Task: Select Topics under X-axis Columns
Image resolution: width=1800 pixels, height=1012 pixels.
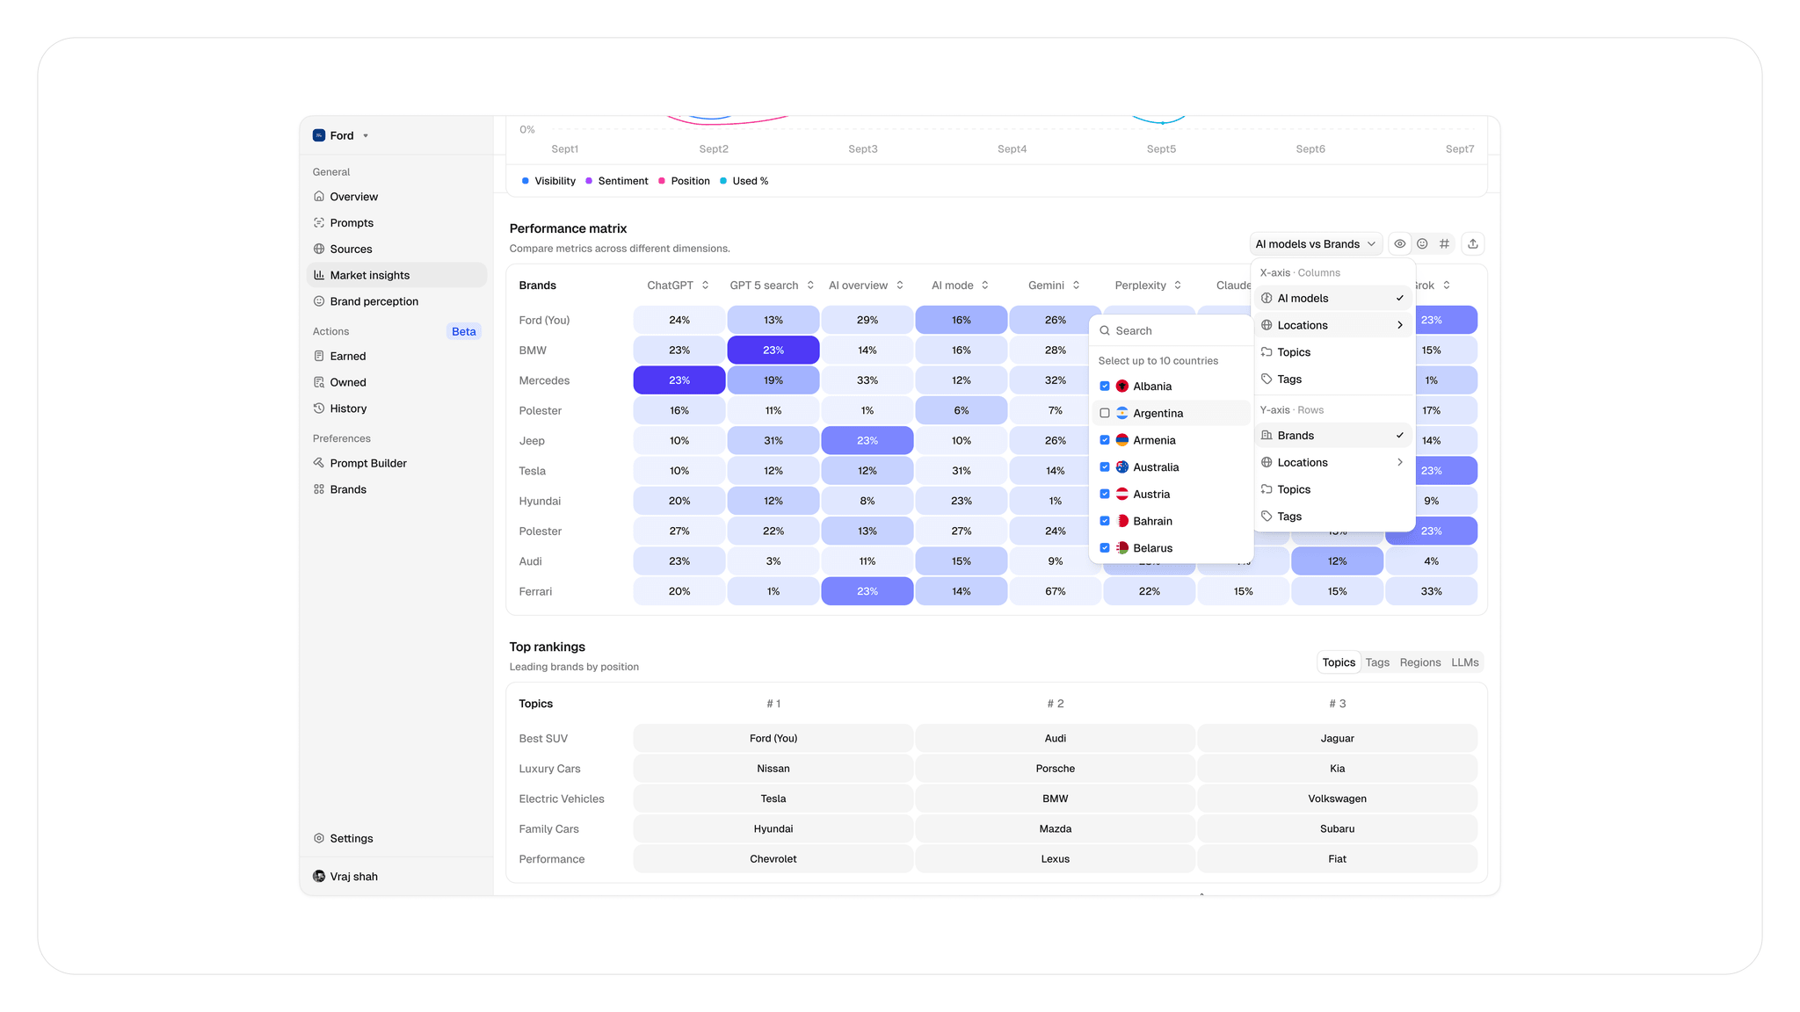Action: coord(1294,352)
